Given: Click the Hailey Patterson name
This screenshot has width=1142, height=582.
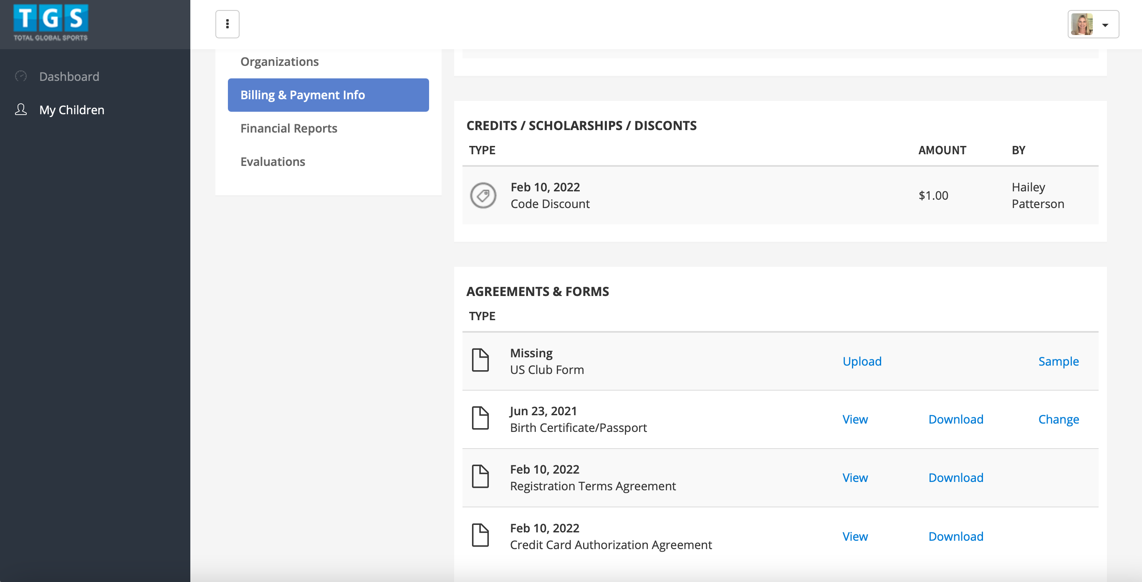Looking at the screenshot, I should click(1038, 196).
